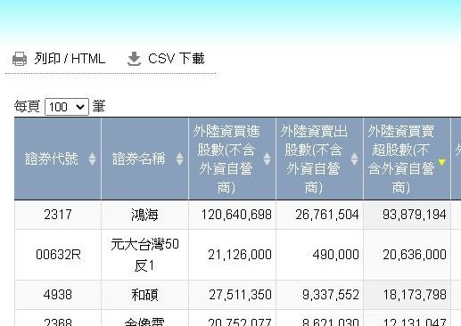Click the value 93,879,194

[415, 215]
